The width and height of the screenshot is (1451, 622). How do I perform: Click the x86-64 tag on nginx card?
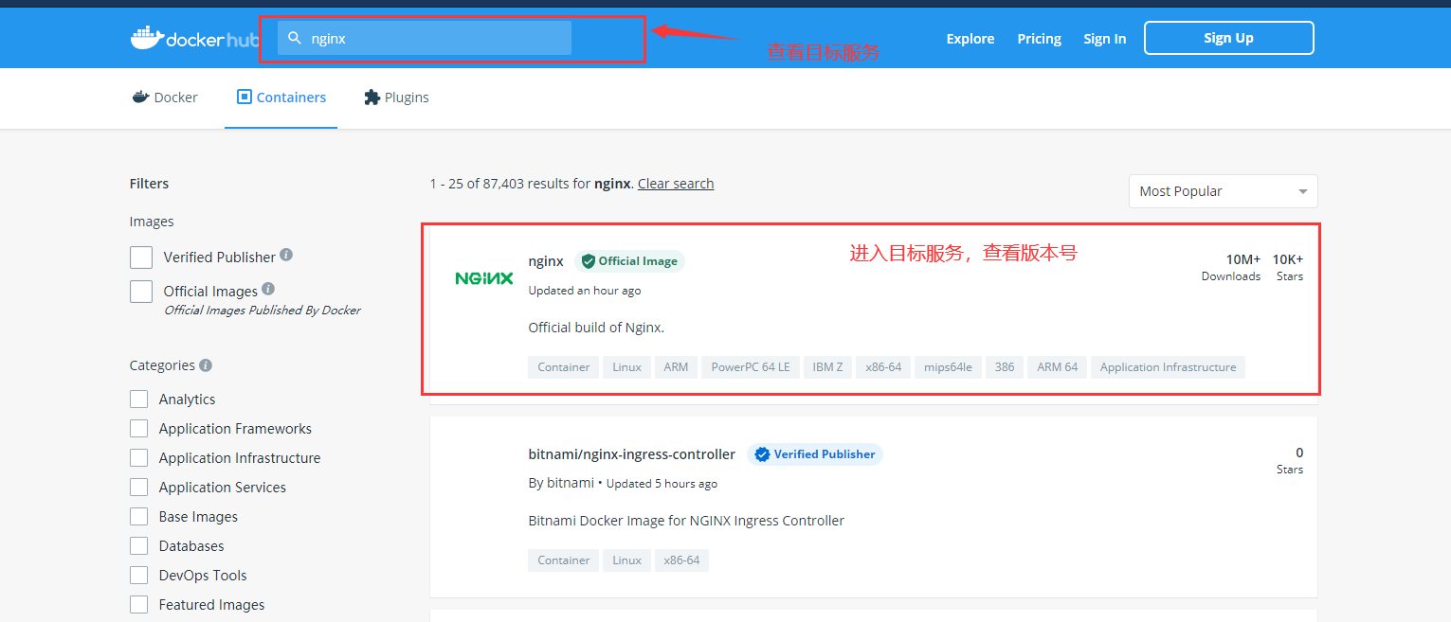[x=883, y=367]
